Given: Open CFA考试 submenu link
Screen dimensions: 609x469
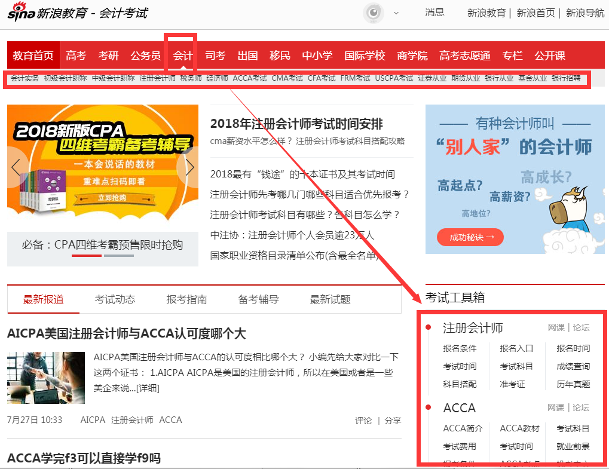Looking at the screenshot, I should 322,78.
